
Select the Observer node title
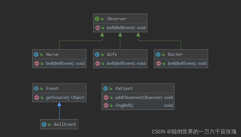coord(117,19)
